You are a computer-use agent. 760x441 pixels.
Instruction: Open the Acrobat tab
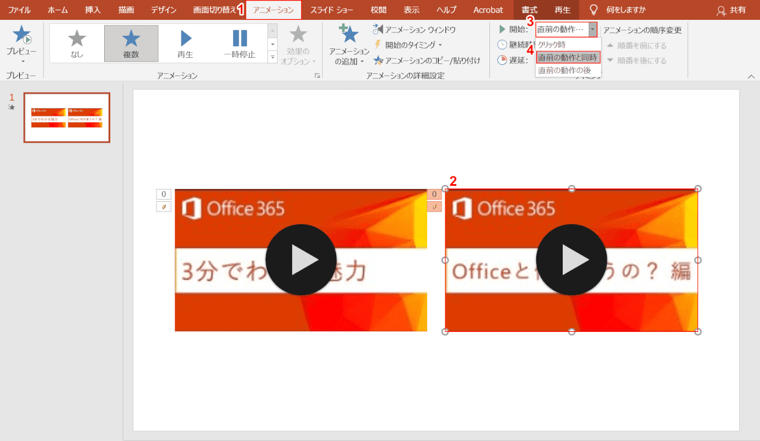point(488,10)
